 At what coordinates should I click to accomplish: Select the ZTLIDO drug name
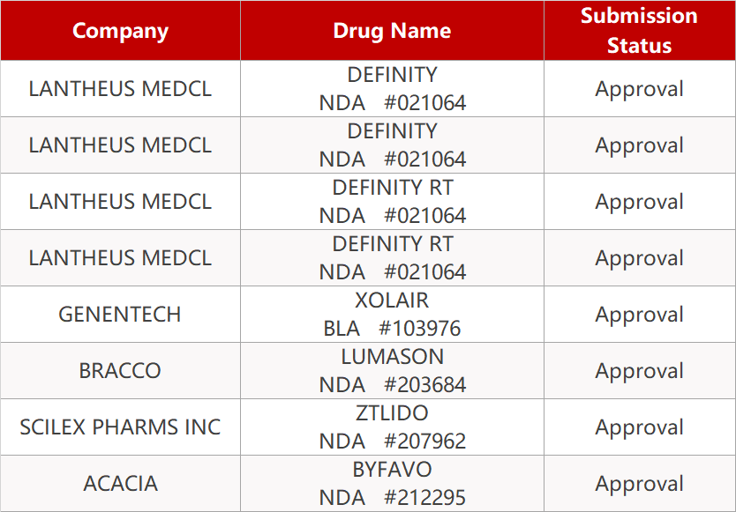pyautogui.click(x=392, y=413)
